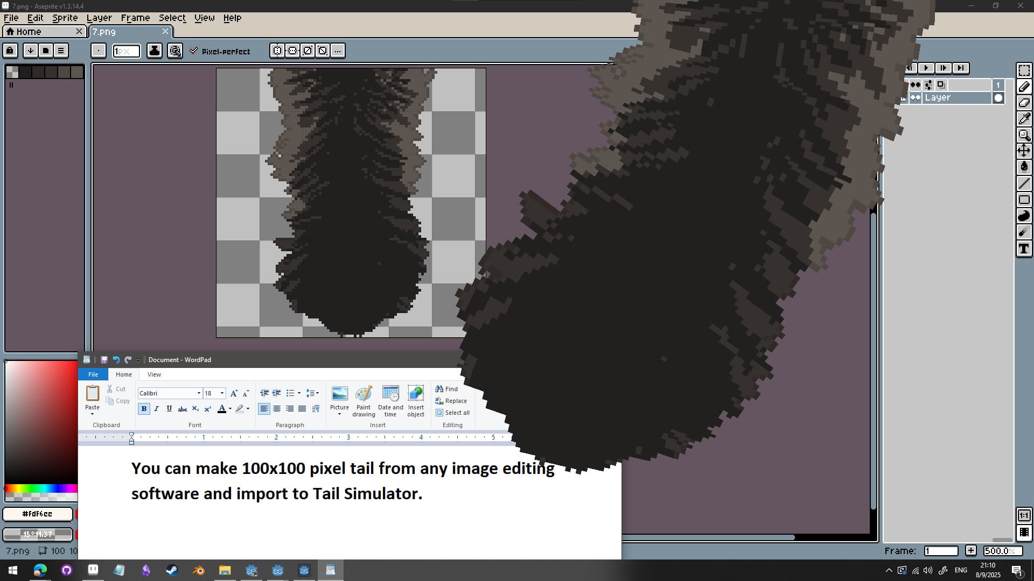Open the Calibri font dropdown
The image size is (1034, 581).
click(199, 393)
